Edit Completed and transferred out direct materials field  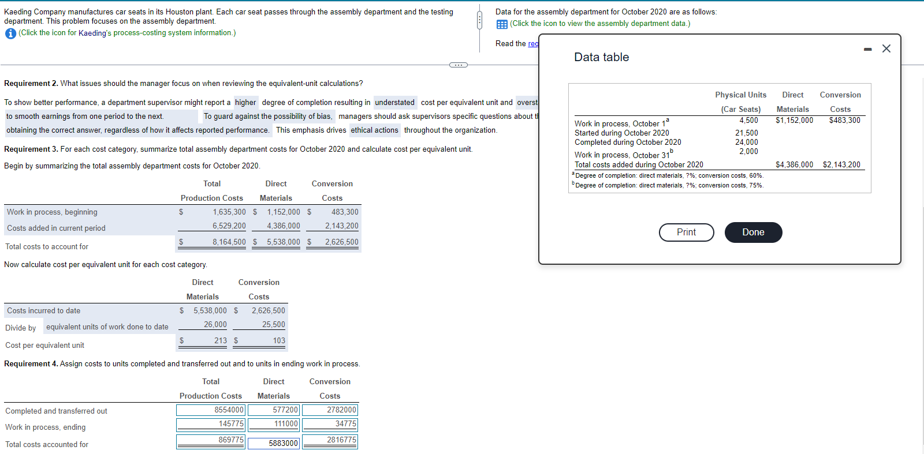[x=273, y=410]
